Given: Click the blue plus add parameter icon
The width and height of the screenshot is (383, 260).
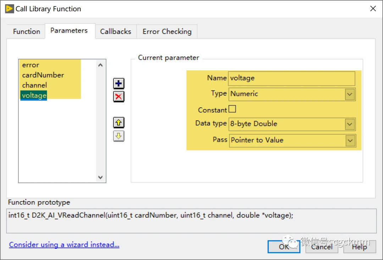Looking at the screenshot, I should [x=118, y=84].
